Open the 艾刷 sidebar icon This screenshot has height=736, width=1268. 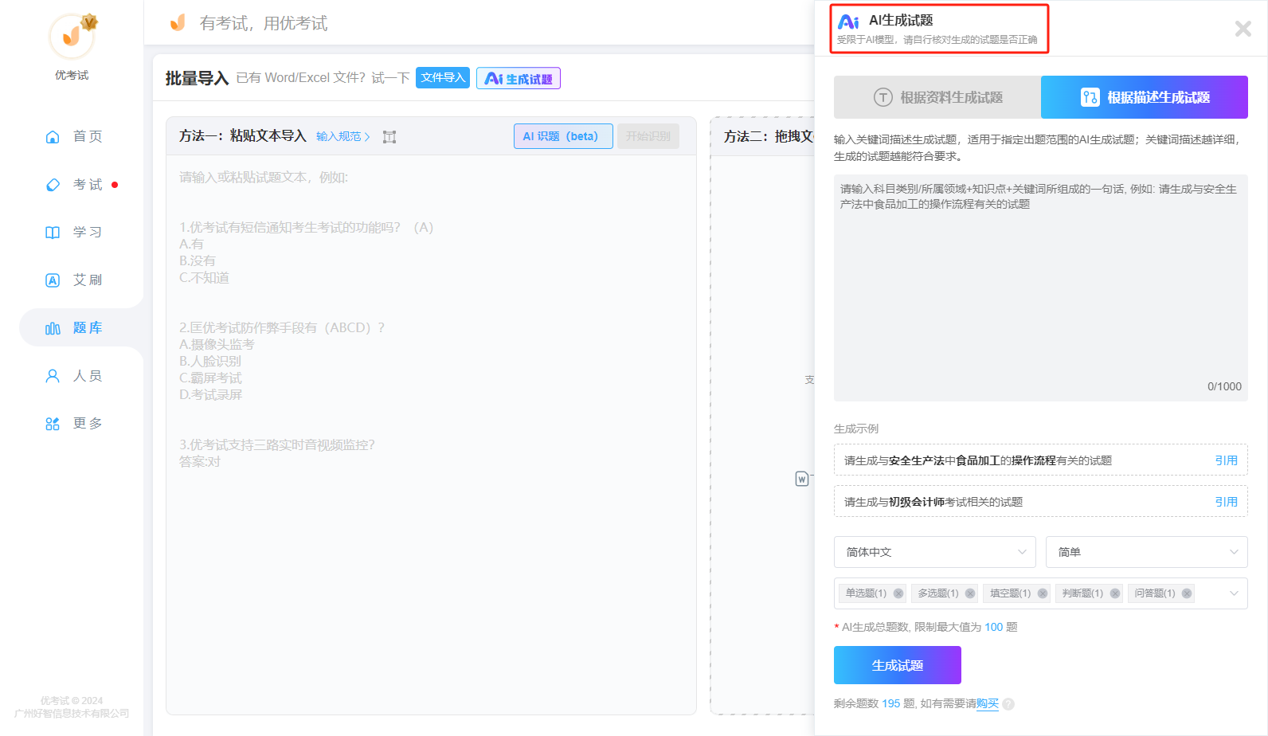coord(53,280)
